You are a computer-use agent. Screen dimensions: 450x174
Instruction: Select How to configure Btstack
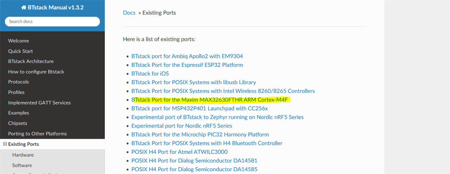(x=36, y=72)
